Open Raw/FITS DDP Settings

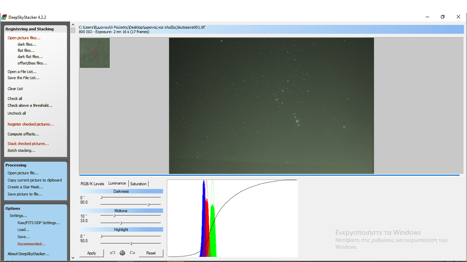(x=39, y=223)
